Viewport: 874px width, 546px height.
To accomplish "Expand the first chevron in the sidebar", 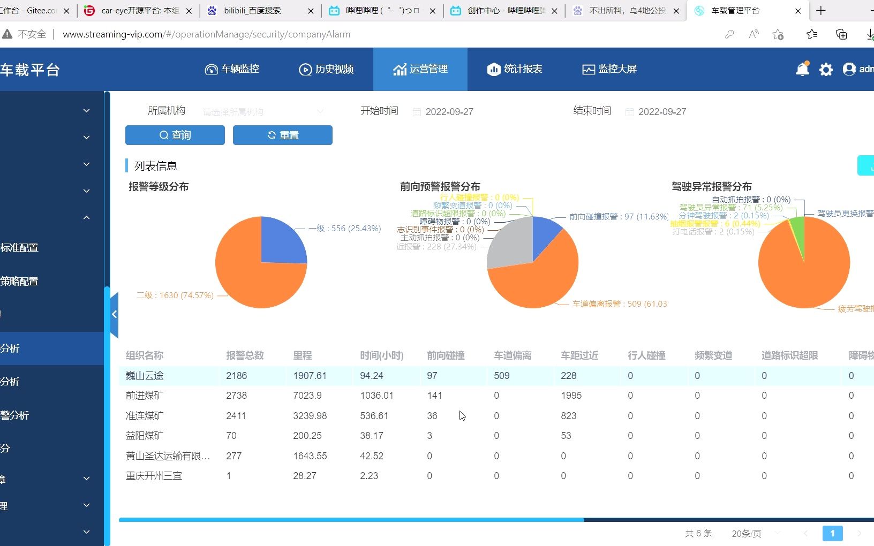I will 86,110.
